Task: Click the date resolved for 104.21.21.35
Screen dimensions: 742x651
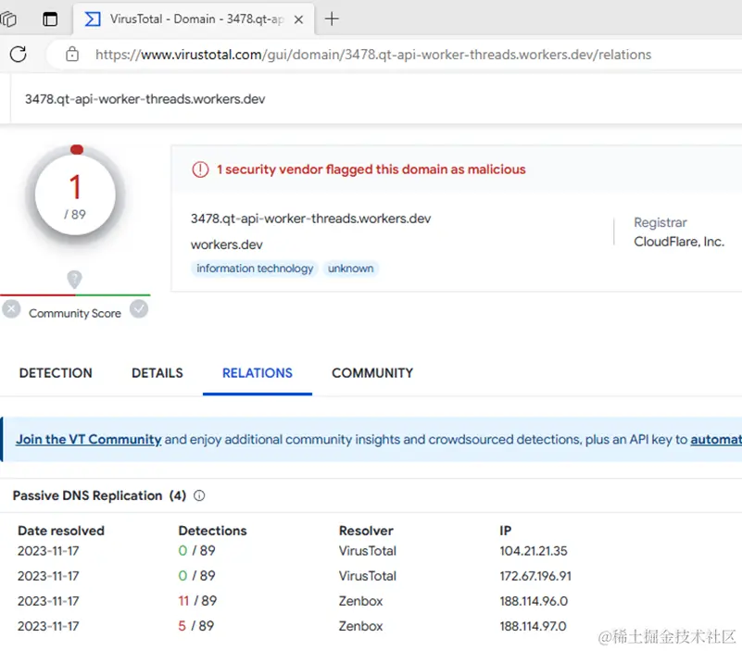Action: [48, 551]
